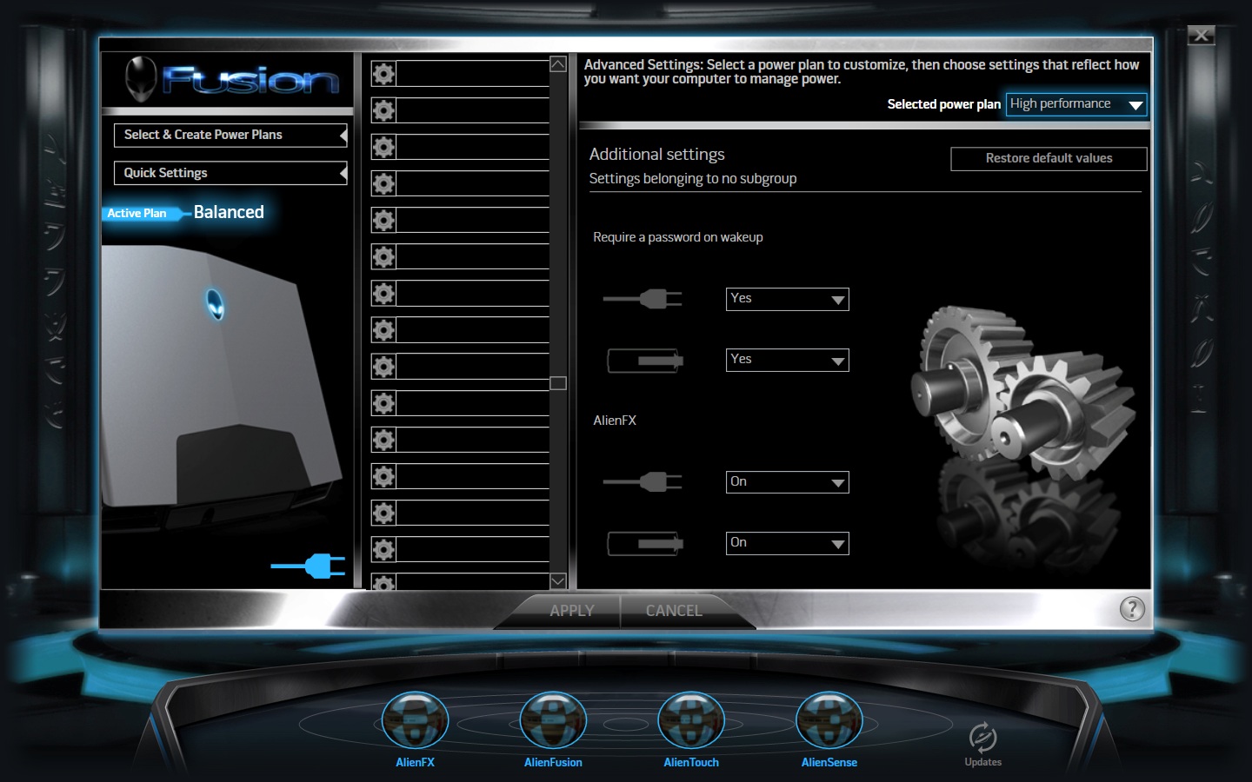Click the CANCEL button
This screenshot has width=1252, height=782.
pyautogui.click(x=674, y=611)
